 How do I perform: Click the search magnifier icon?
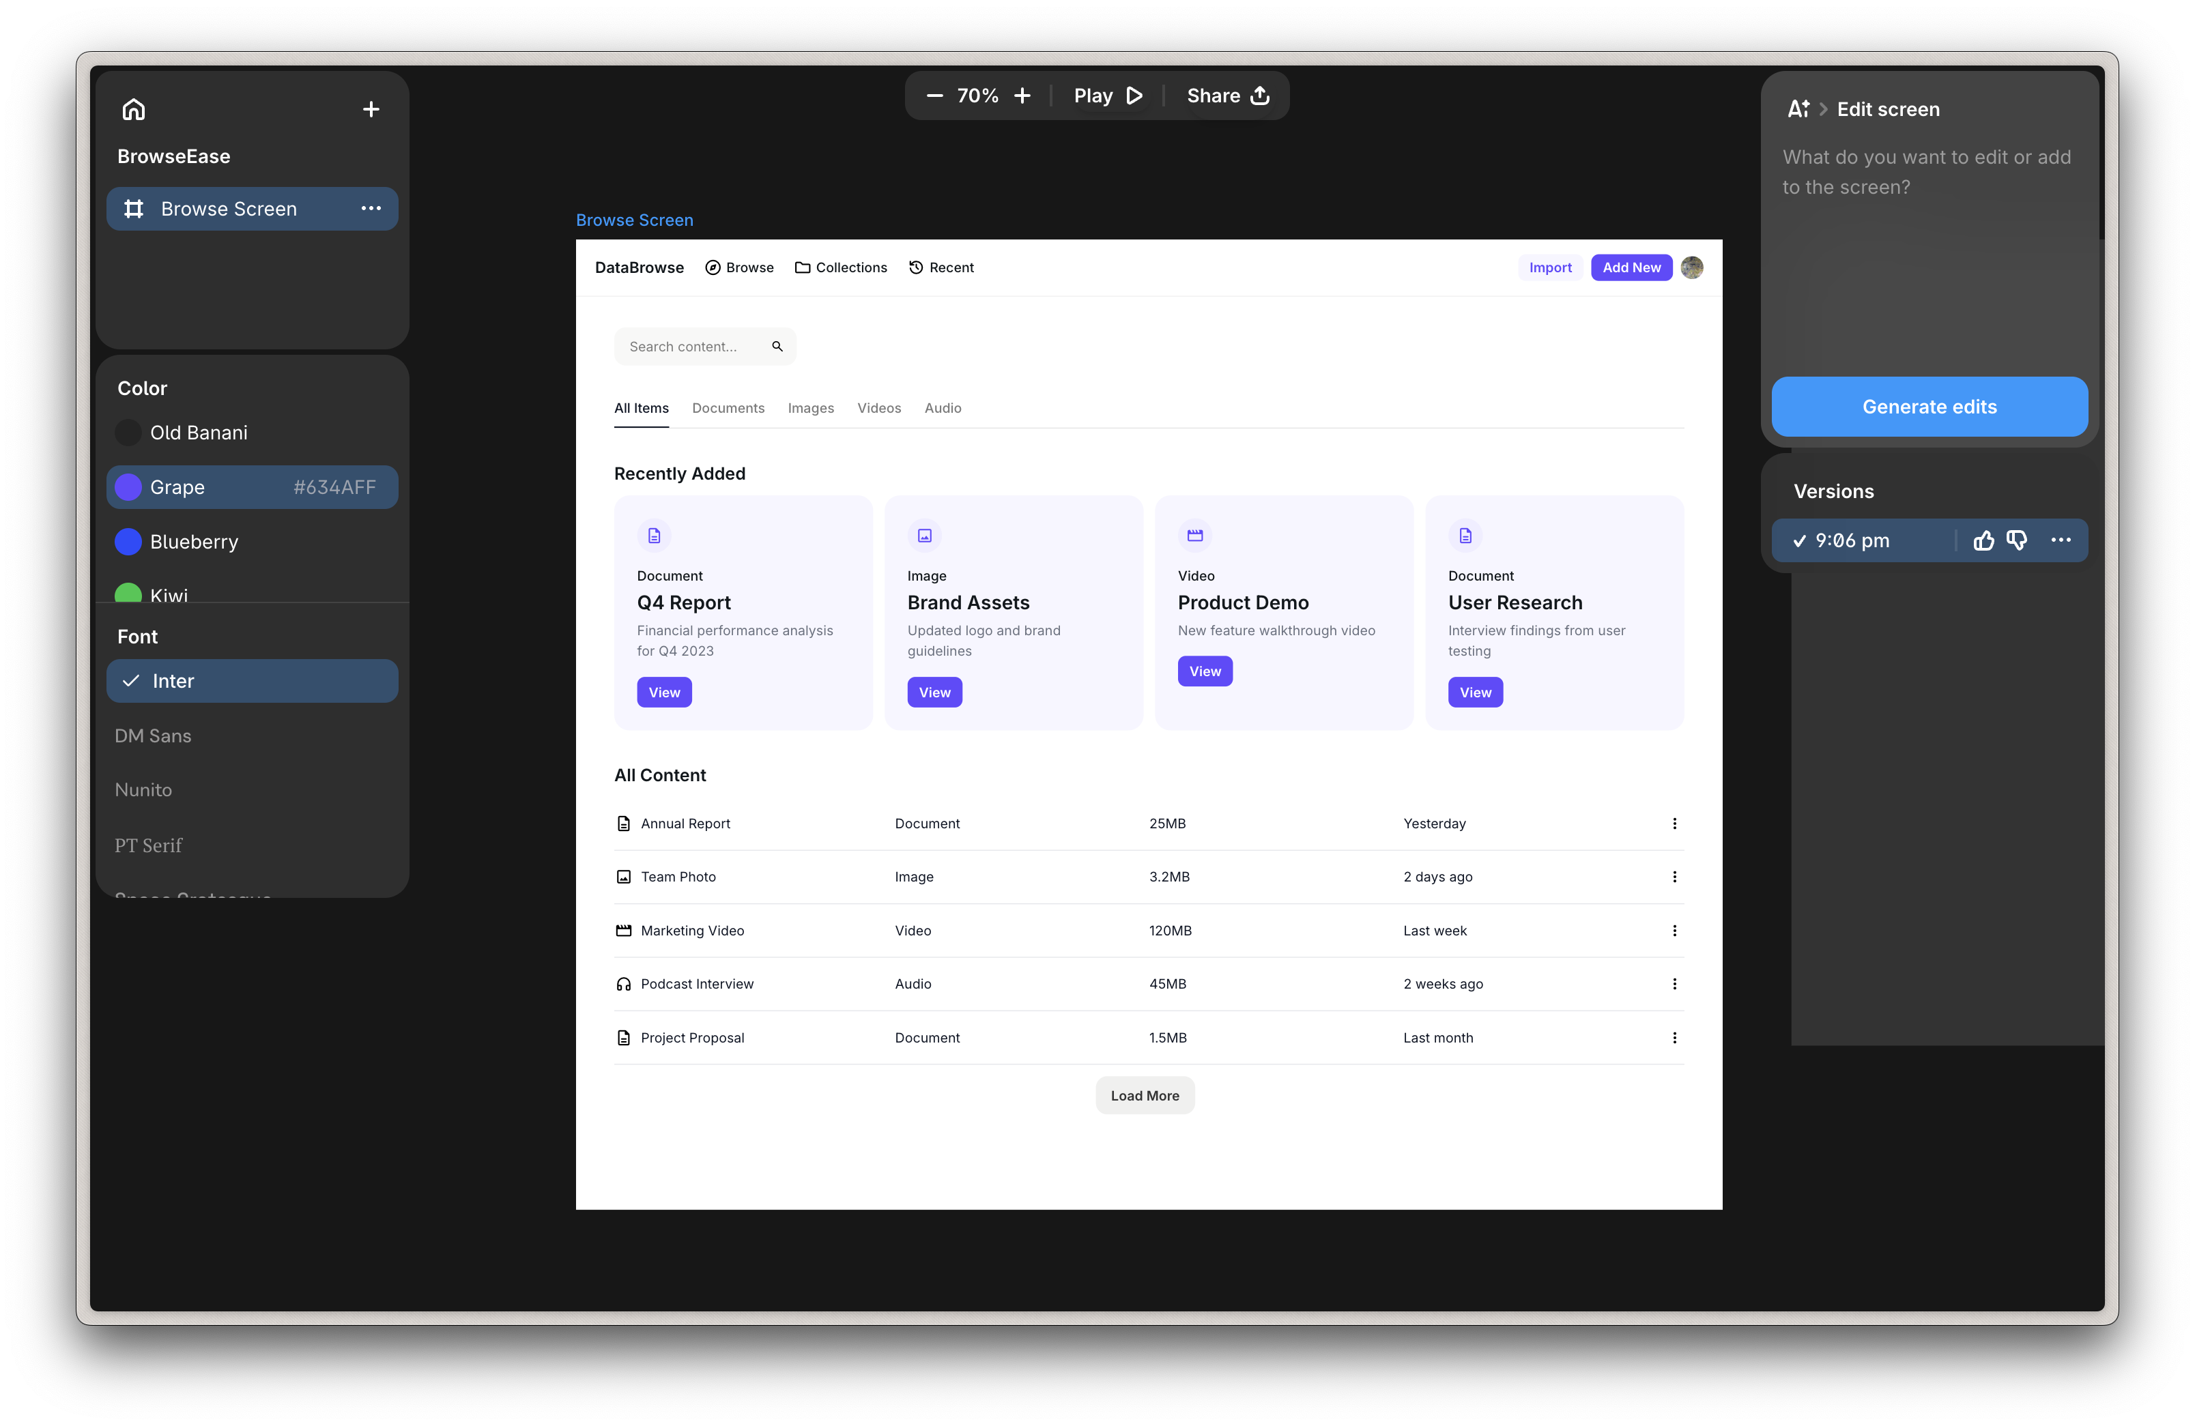pyautogui.click(x=777, y=347)
